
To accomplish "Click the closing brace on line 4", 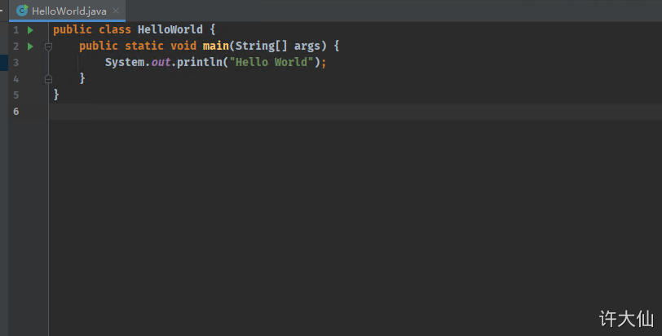I will [82, 78].
